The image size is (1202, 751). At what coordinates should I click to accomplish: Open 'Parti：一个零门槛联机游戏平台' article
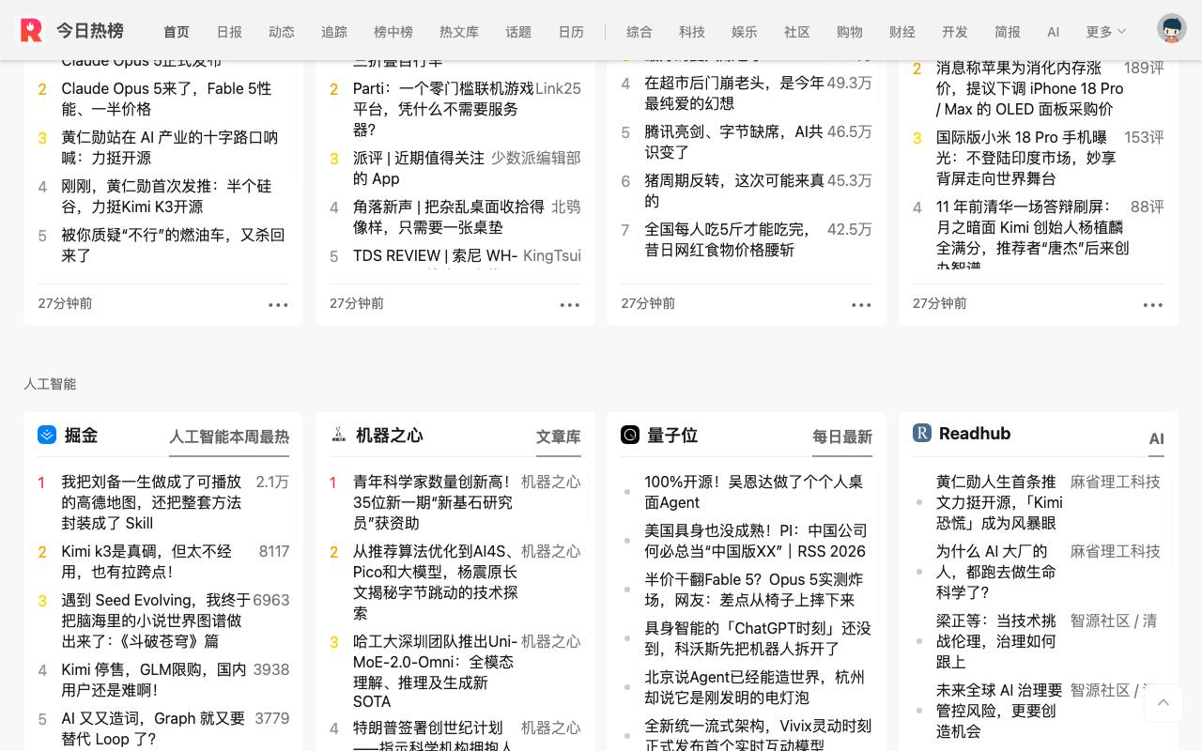tap(443, 109)
